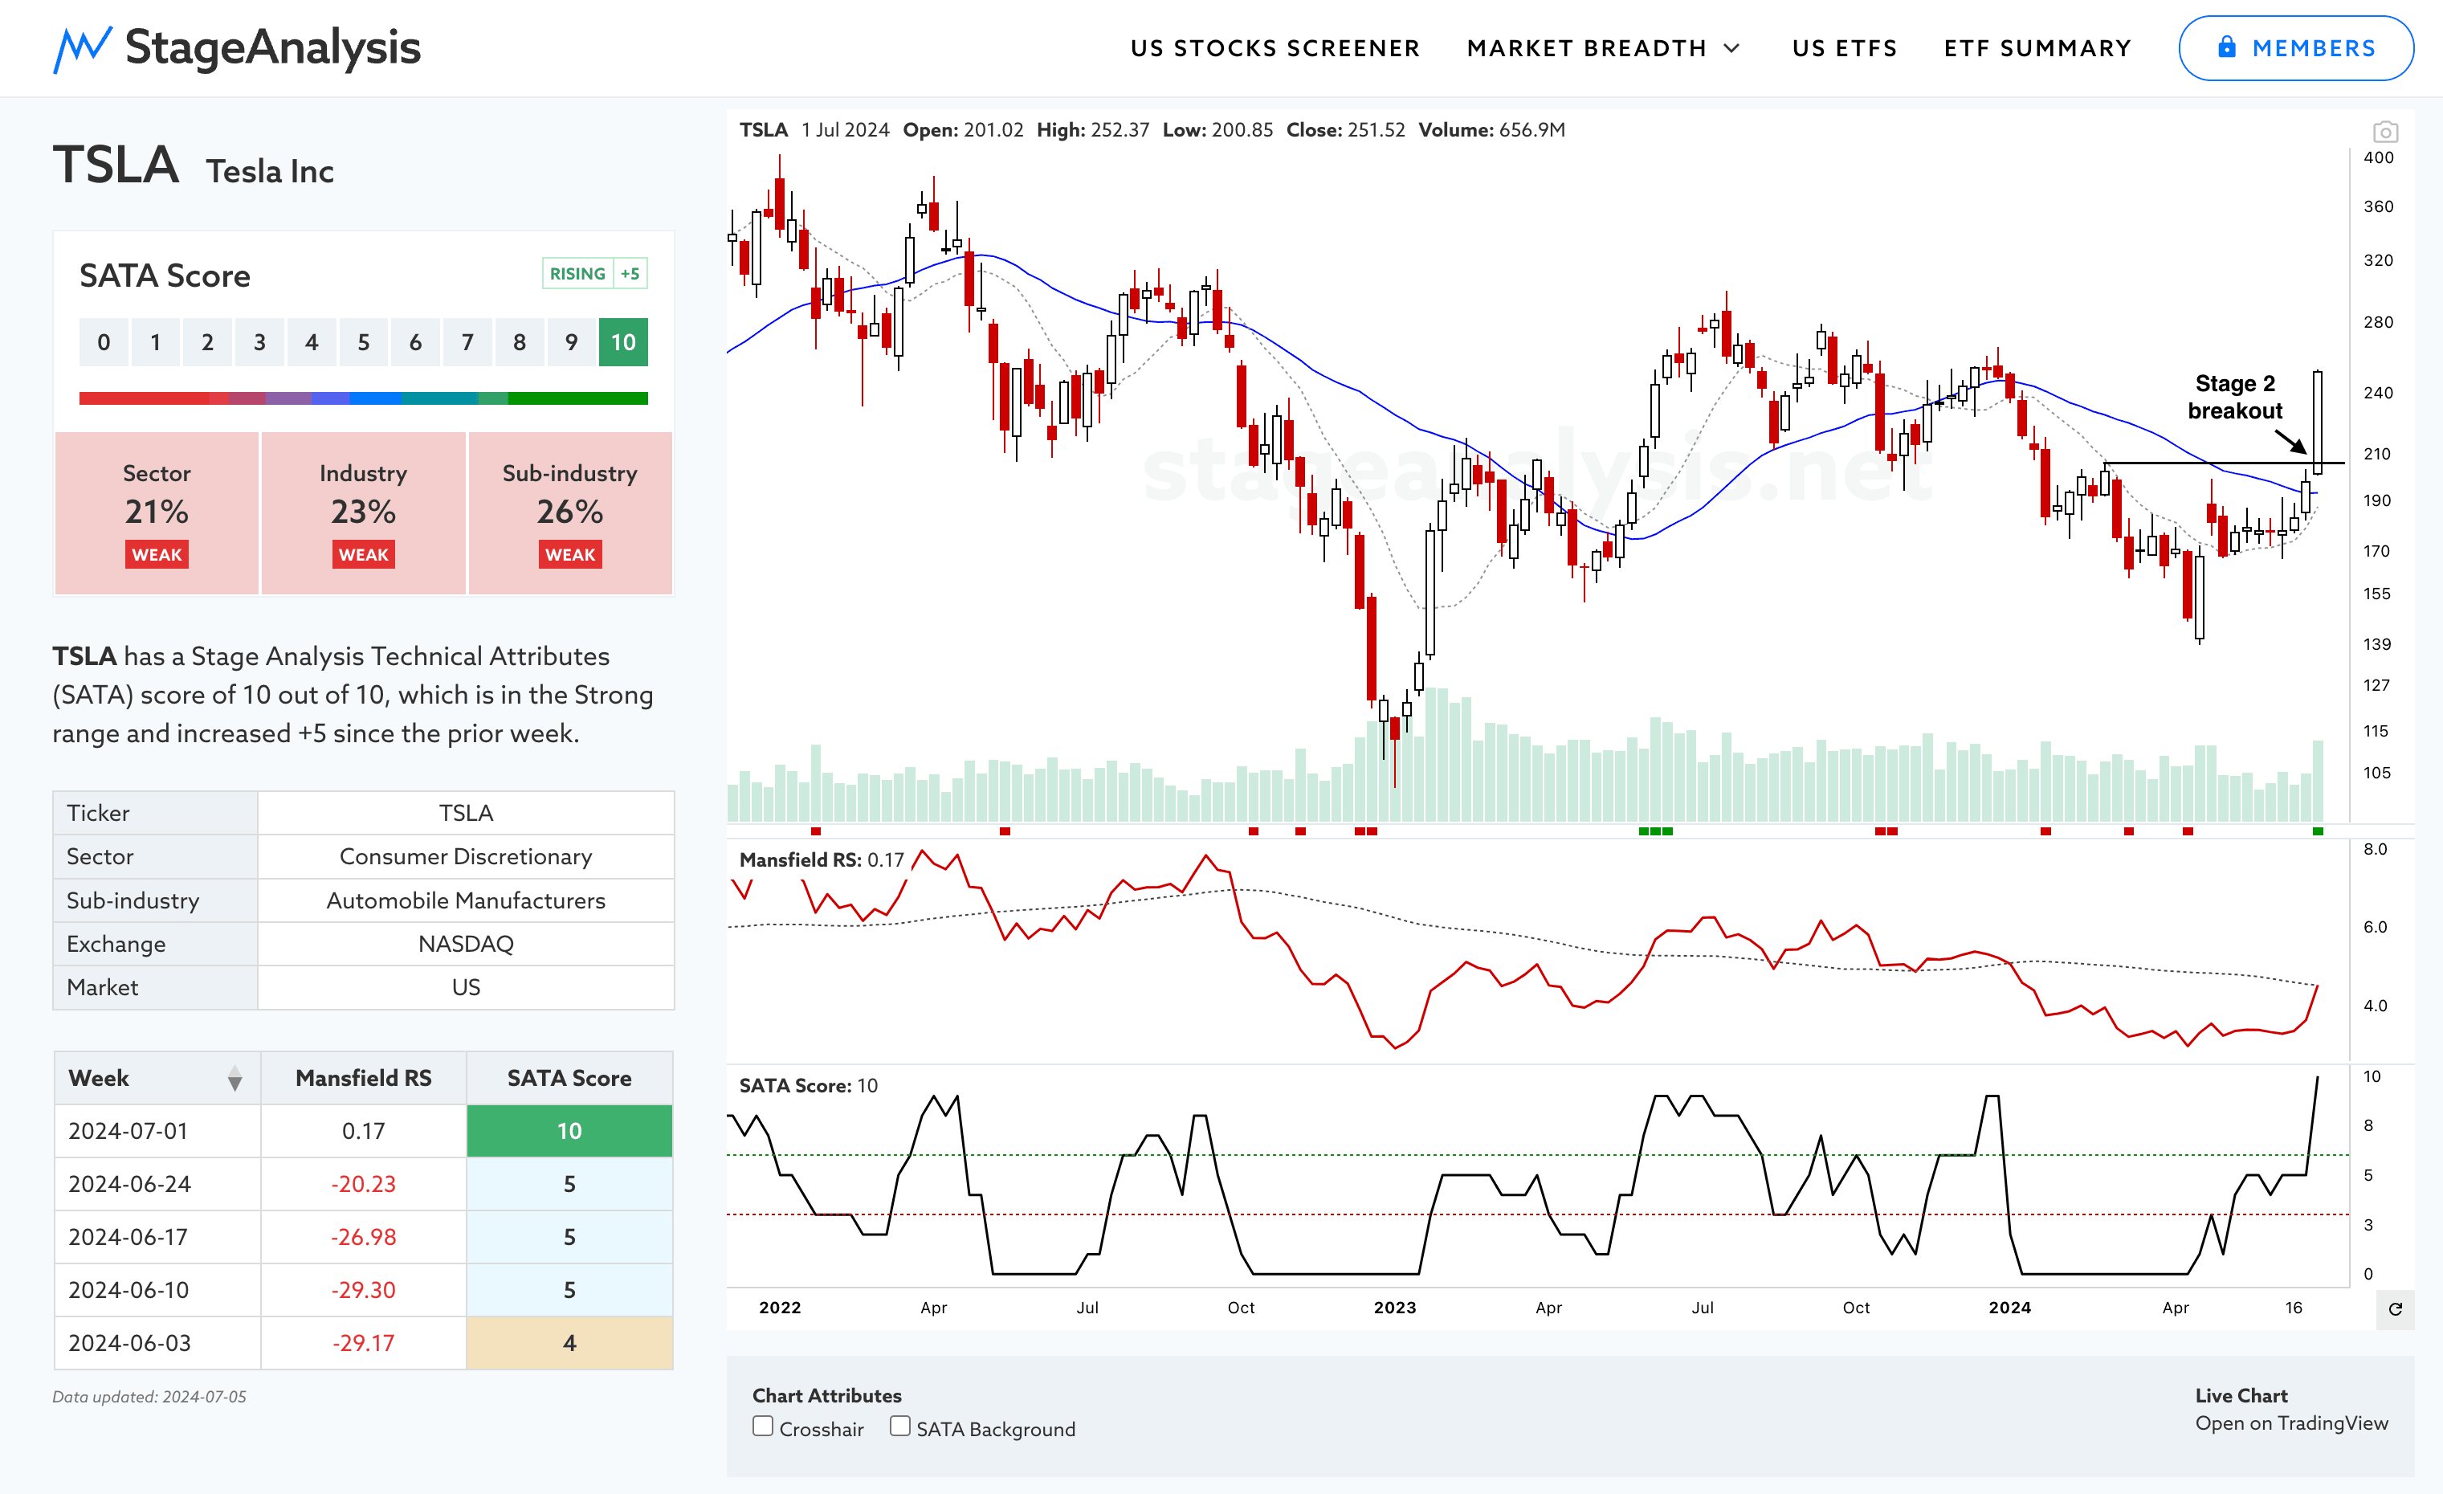Click Automobile Manufacturers sub-industry value

point(466,900)
